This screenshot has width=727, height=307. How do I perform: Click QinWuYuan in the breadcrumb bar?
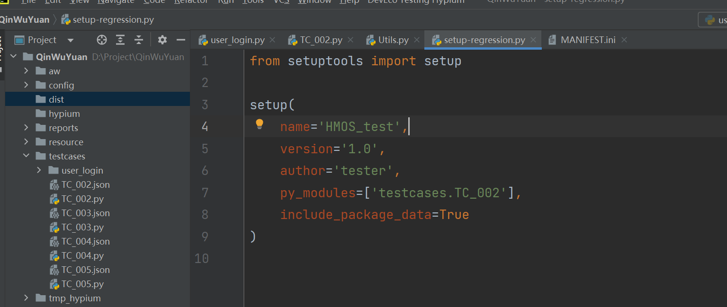click(24, 20)
